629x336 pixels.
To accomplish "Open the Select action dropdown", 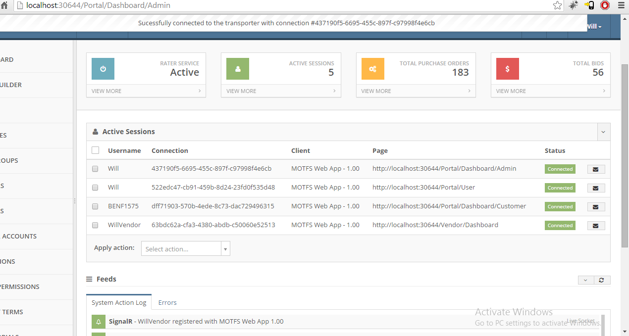I will [185, 249].
